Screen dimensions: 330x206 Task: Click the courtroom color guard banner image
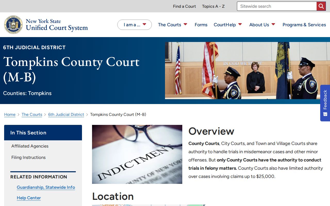click(x=247, y=71)
